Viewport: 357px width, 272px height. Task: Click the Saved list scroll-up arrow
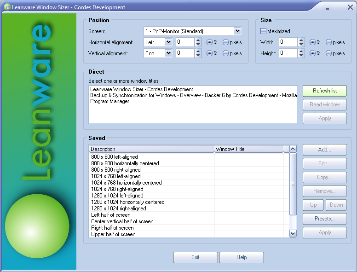point(293,149)
